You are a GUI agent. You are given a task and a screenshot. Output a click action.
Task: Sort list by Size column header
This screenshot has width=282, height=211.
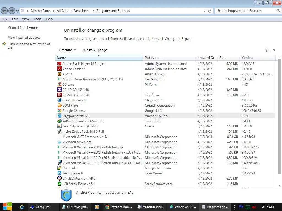[x=229, y=58]
